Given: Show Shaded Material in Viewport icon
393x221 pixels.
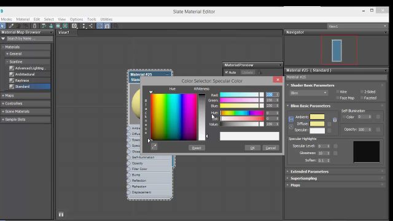Looking at the screenshot, I should click(58, 26).
